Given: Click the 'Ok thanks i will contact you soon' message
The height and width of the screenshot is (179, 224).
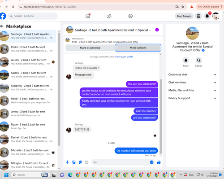Looking at the screenshot, I should [x=136, y=151].
